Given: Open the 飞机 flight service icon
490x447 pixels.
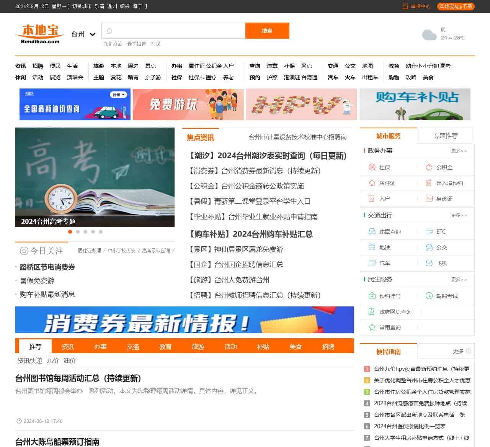Looking at the screenshot, I should [x=429, y=263].
